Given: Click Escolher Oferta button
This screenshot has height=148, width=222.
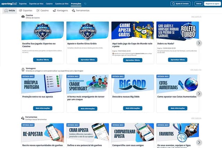Looking at the screenshot, I should click(43, 60).
